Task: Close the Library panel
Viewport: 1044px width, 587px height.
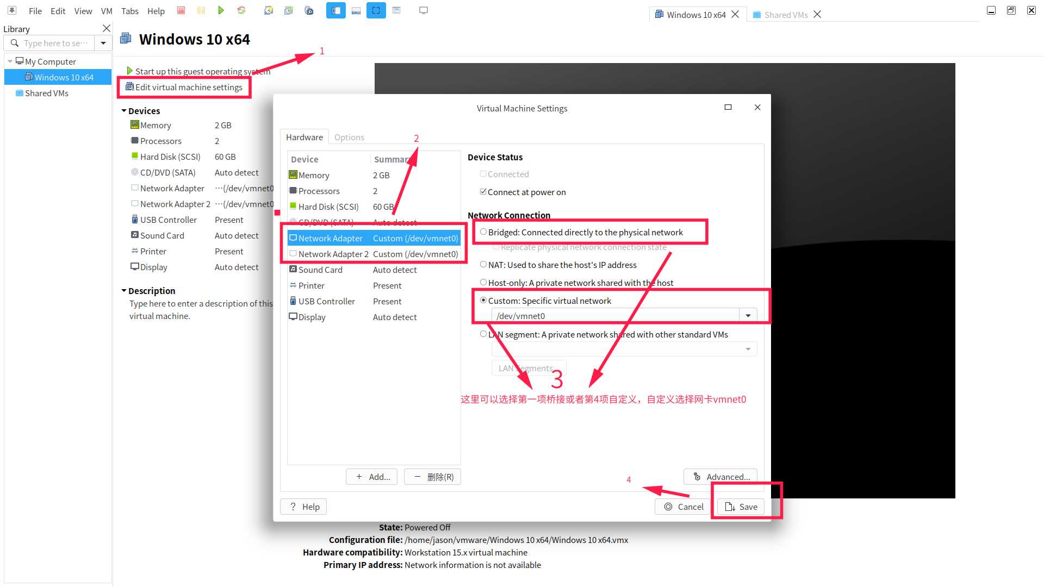Action: (x=107, y=28)
